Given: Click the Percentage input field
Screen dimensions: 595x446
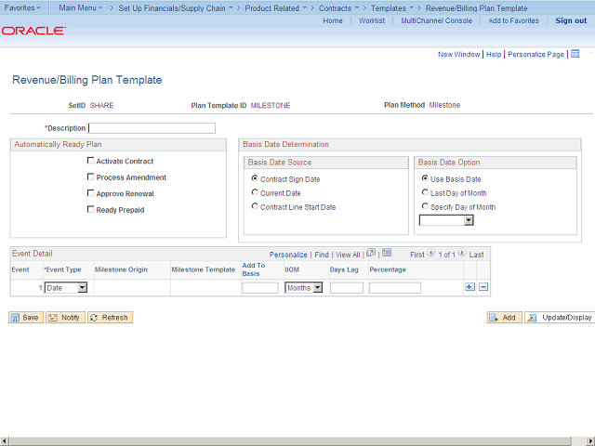Looking at the screenshot, I should point(395,288).
